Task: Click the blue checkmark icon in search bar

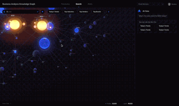Action: click(x=38, y=12)
